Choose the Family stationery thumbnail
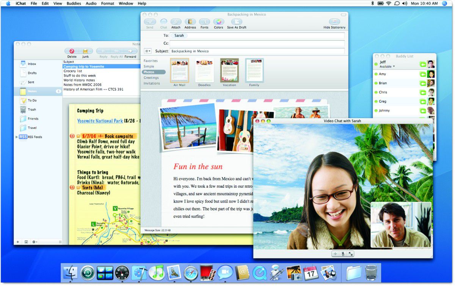Viewport: 455px width, 286px height. [254, 71]
